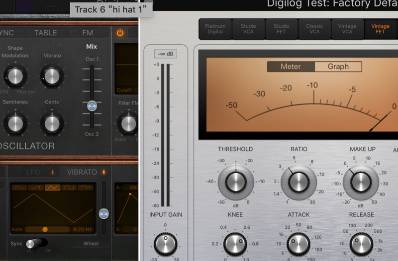
Task: Click the filter power icon
Action: 120,33
